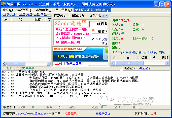Open the 系统(W) menu
Image resolution: width=172 pixels, height=118 pixels.
click(8, 10)
